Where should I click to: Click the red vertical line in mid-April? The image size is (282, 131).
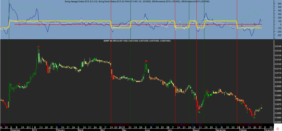click(x=111, y=80)
